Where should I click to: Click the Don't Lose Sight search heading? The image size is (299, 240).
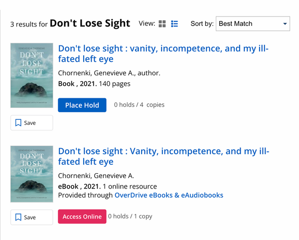90,23
